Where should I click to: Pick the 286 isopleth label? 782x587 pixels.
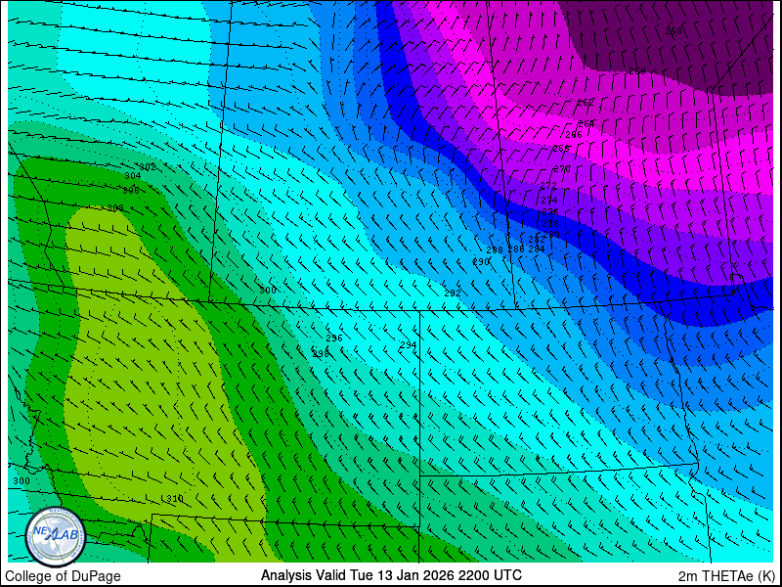[x=516, y=249]
